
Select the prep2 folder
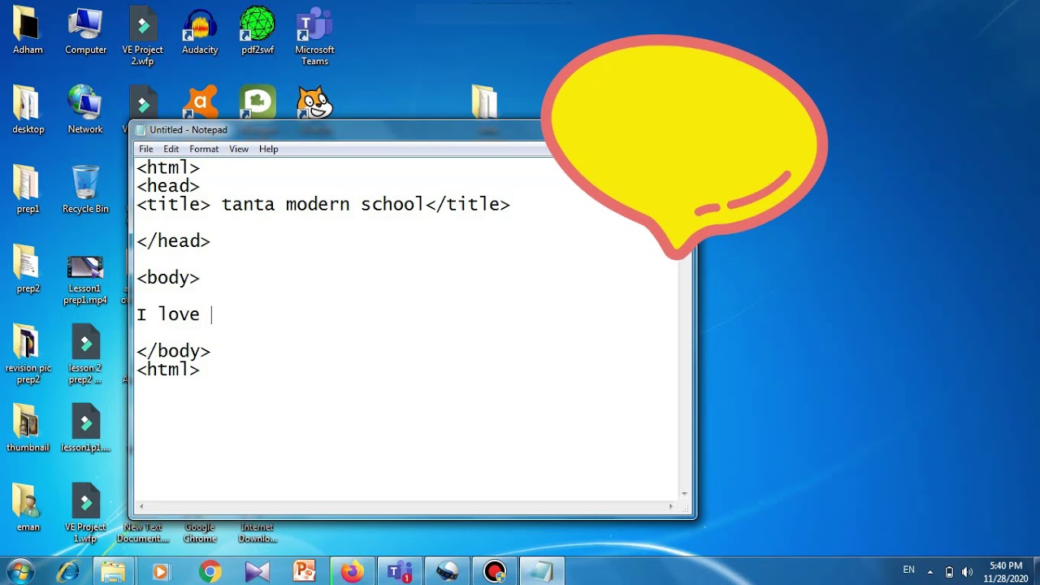coord(28,269)
